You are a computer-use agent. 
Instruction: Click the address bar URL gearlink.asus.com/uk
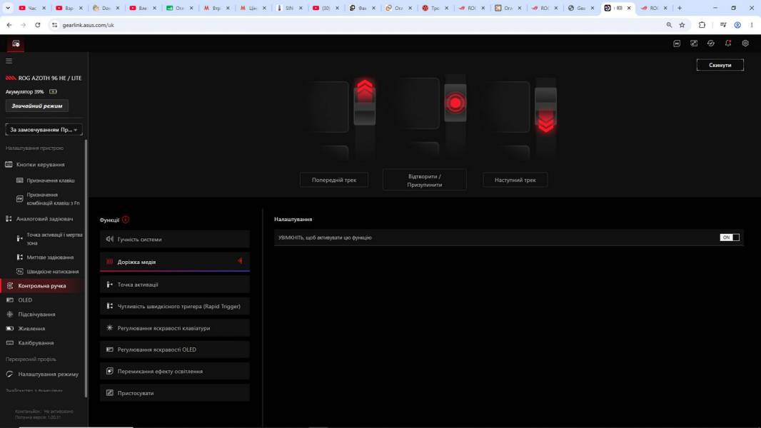pyautogui.click(x=89, y=25)
